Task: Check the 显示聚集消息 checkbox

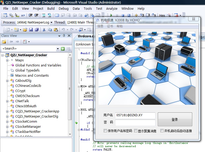Action: pos(136,131)
